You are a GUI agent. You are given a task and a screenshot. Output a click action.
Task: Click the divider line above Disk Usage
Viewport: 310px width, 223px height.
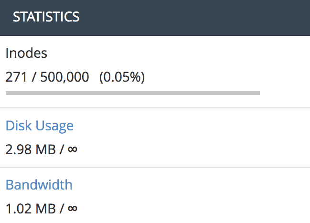click(x=155, y=108)
